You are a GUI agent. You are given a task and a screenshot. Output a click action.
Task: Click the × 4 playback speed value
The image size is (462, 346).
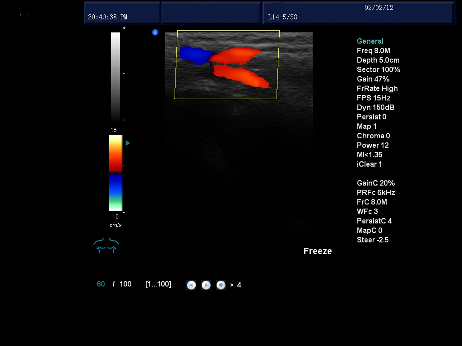pyautogui.click(x=236, y=285)
